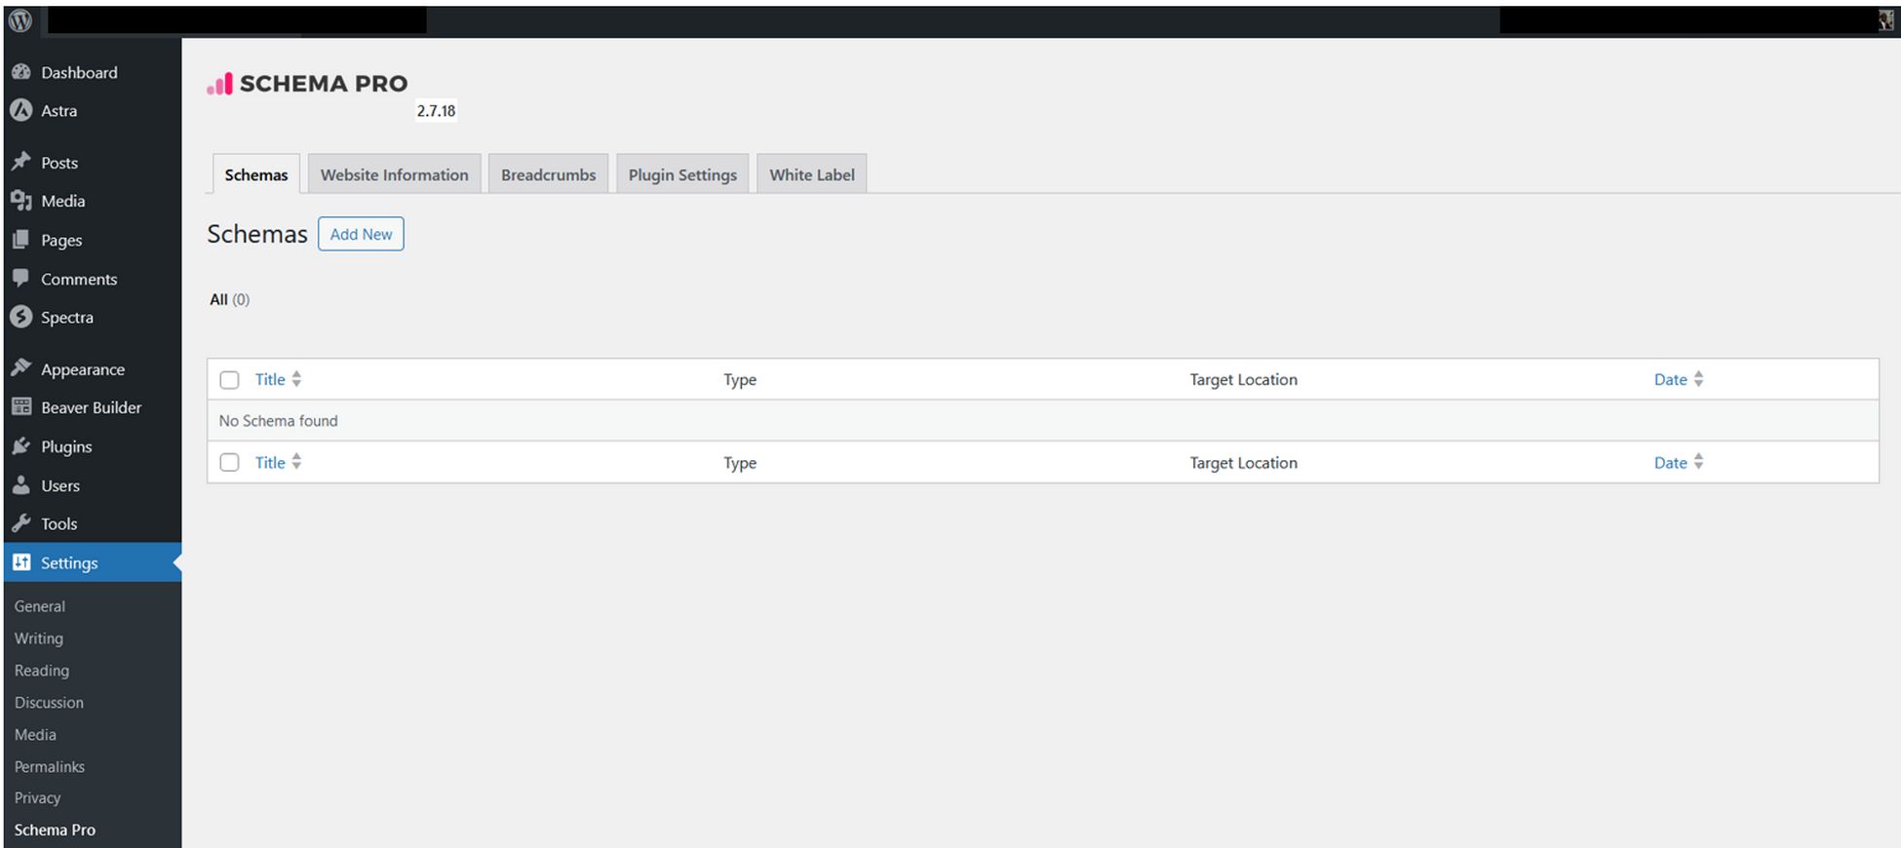Click the Pages icon in the sidebar

coord(21,240)
